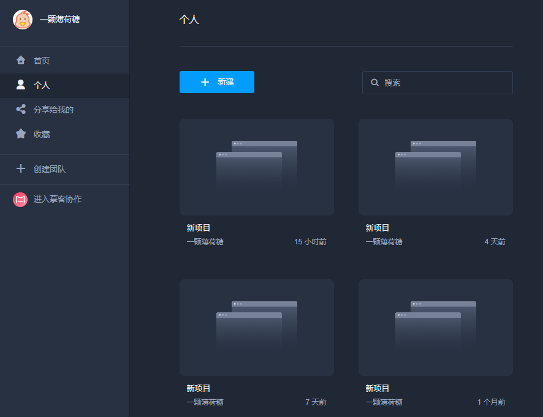This screenshot has width=543, height=417.
Task: Click the blue 新建 button
Action: tap(217, 82)
